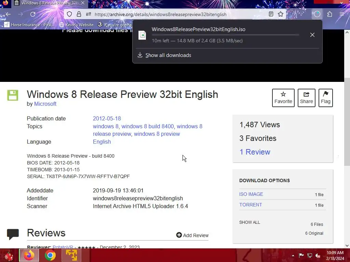Toggle reader view icon
This screenshot has height=262, width=350.
point(271,14)
